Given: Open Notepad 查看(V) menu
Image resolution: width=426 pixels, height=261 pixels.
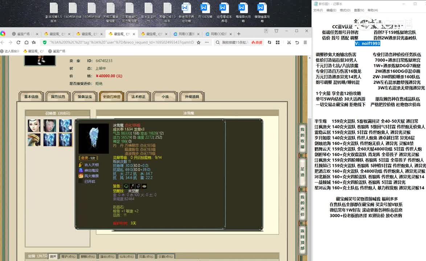Looking at the screenshot, I should pos(359,10).
